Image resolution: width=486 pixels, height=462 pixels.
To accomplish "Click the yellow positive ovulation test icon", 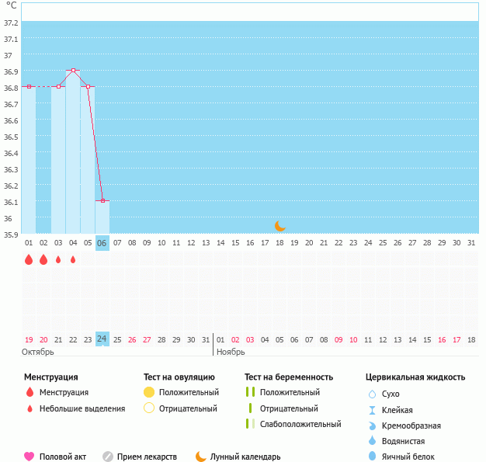I will coord(149,392).
